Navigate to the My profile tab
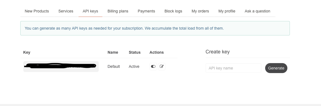Viewport: 321px width, 106px height. click(227, 11)
